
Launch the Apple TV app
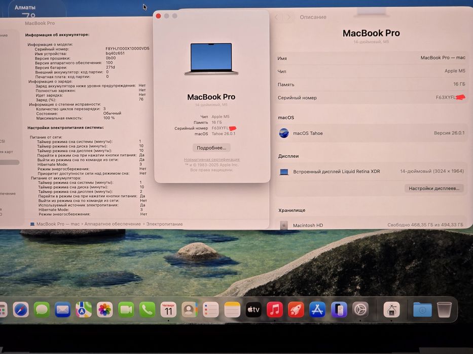(253, 309)
